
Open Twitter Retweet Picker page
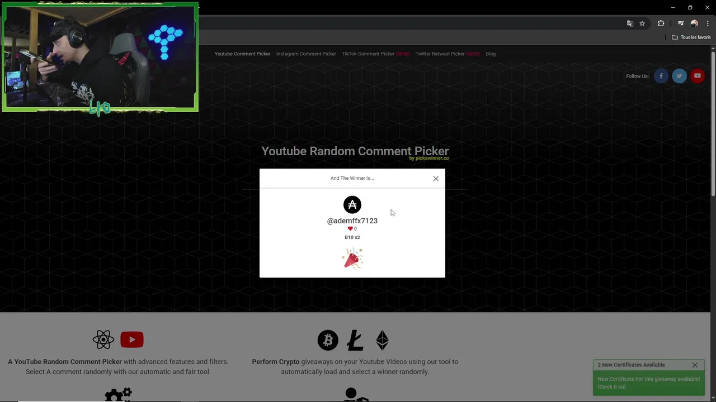[447, 54]
